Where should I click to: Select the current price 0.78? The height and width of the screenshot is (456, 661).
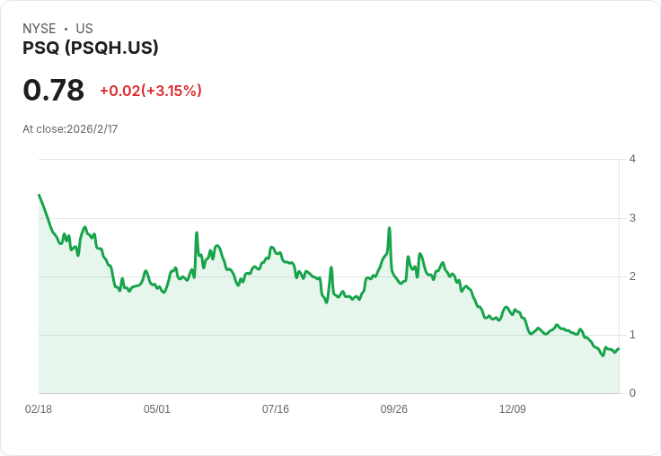[x=54, y=90]
